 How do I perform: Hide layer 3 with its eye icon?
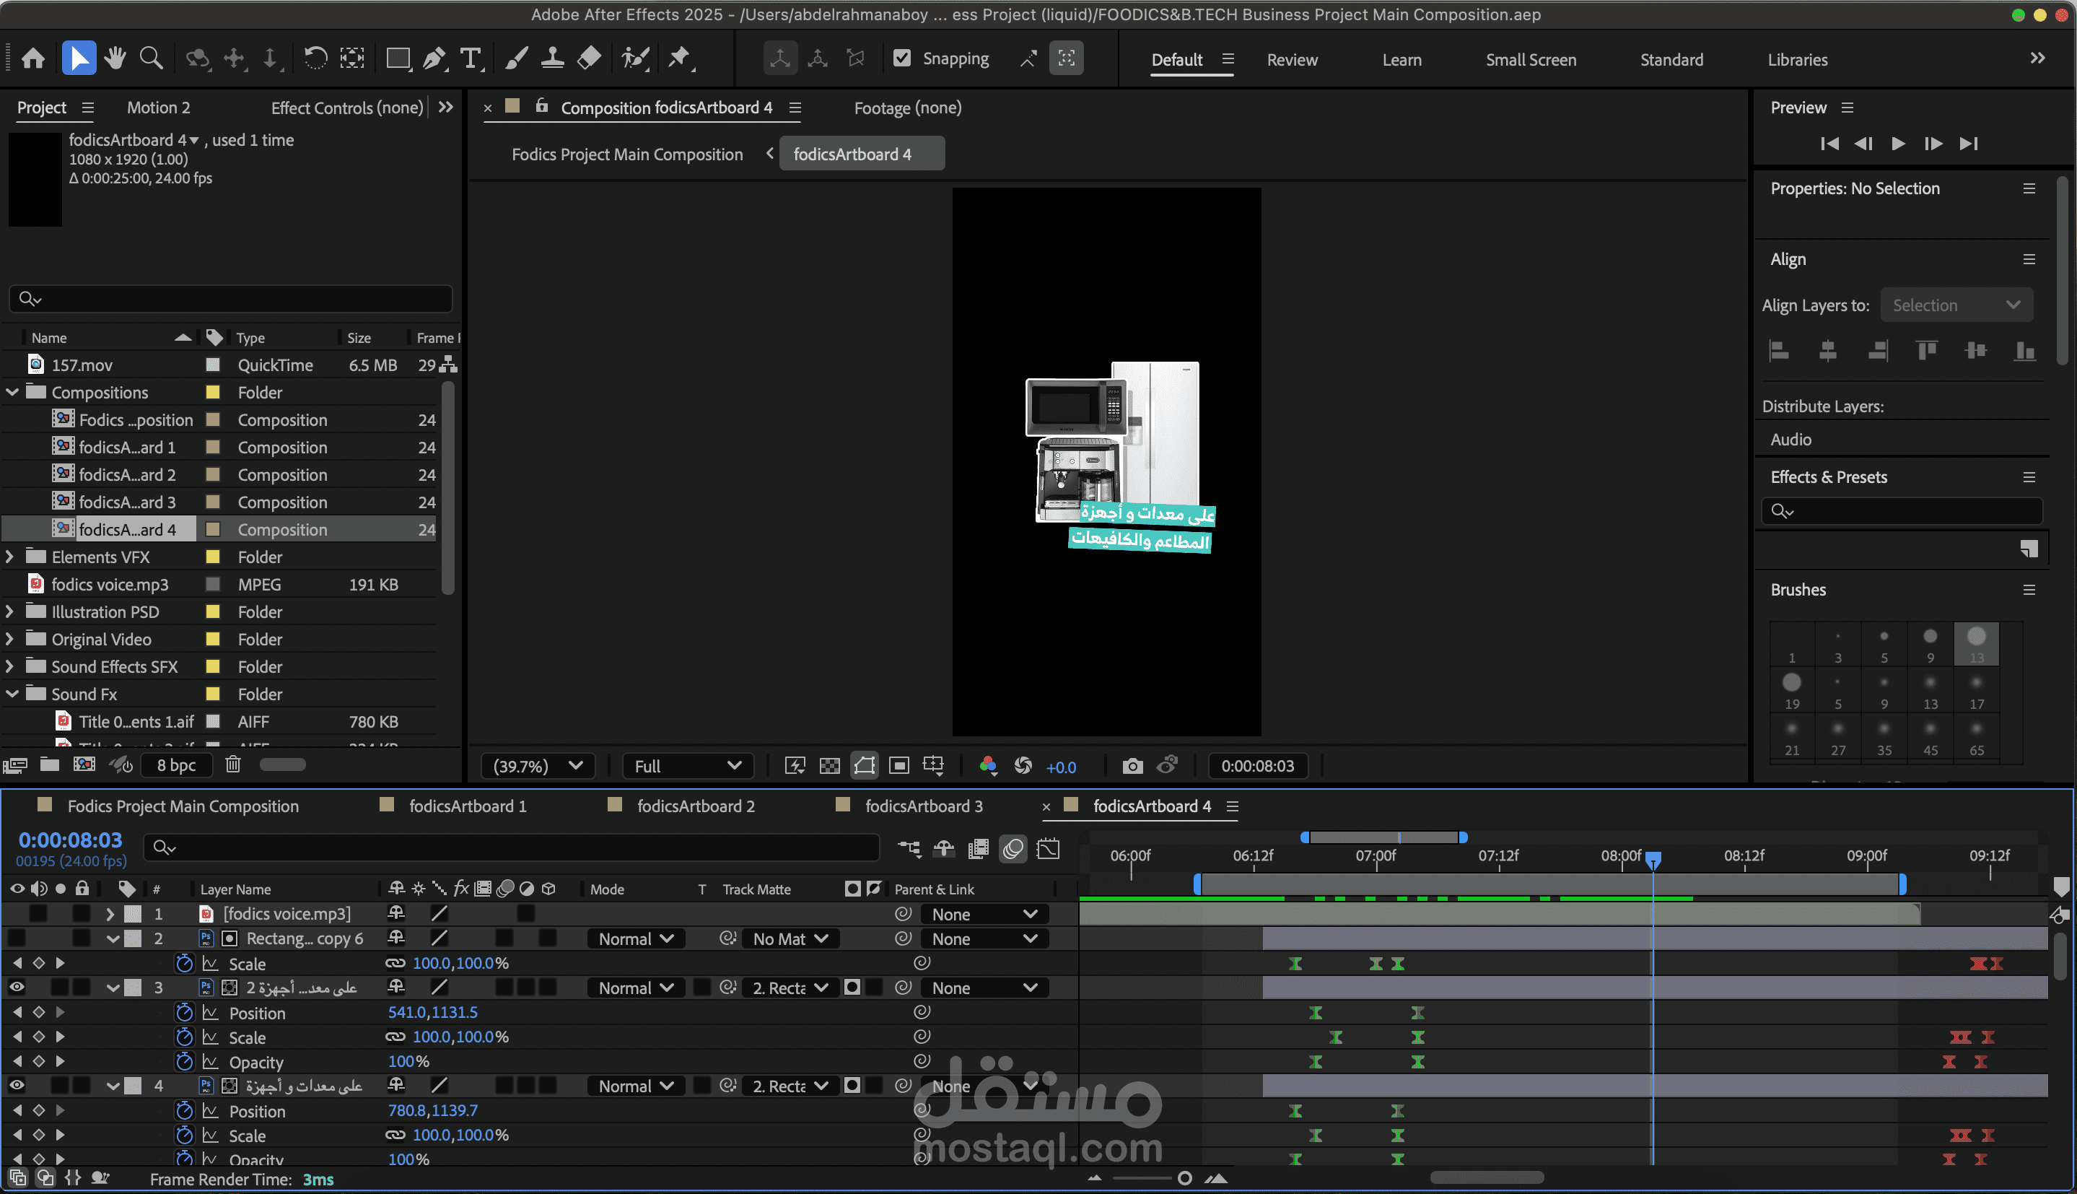[x=17, y=988]
